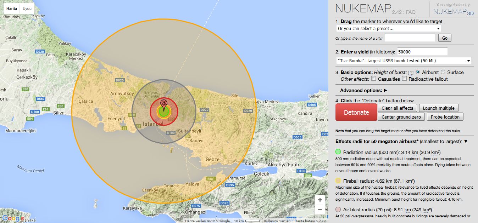Click the Probe location button
Screen dimensions: 478x223
445,117
